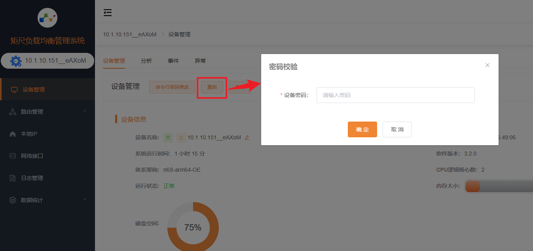The image size is (533, 251).
Task: Click the gear icon beside device 10.1.10.151__eAXoM
Action: click(16, 61)
